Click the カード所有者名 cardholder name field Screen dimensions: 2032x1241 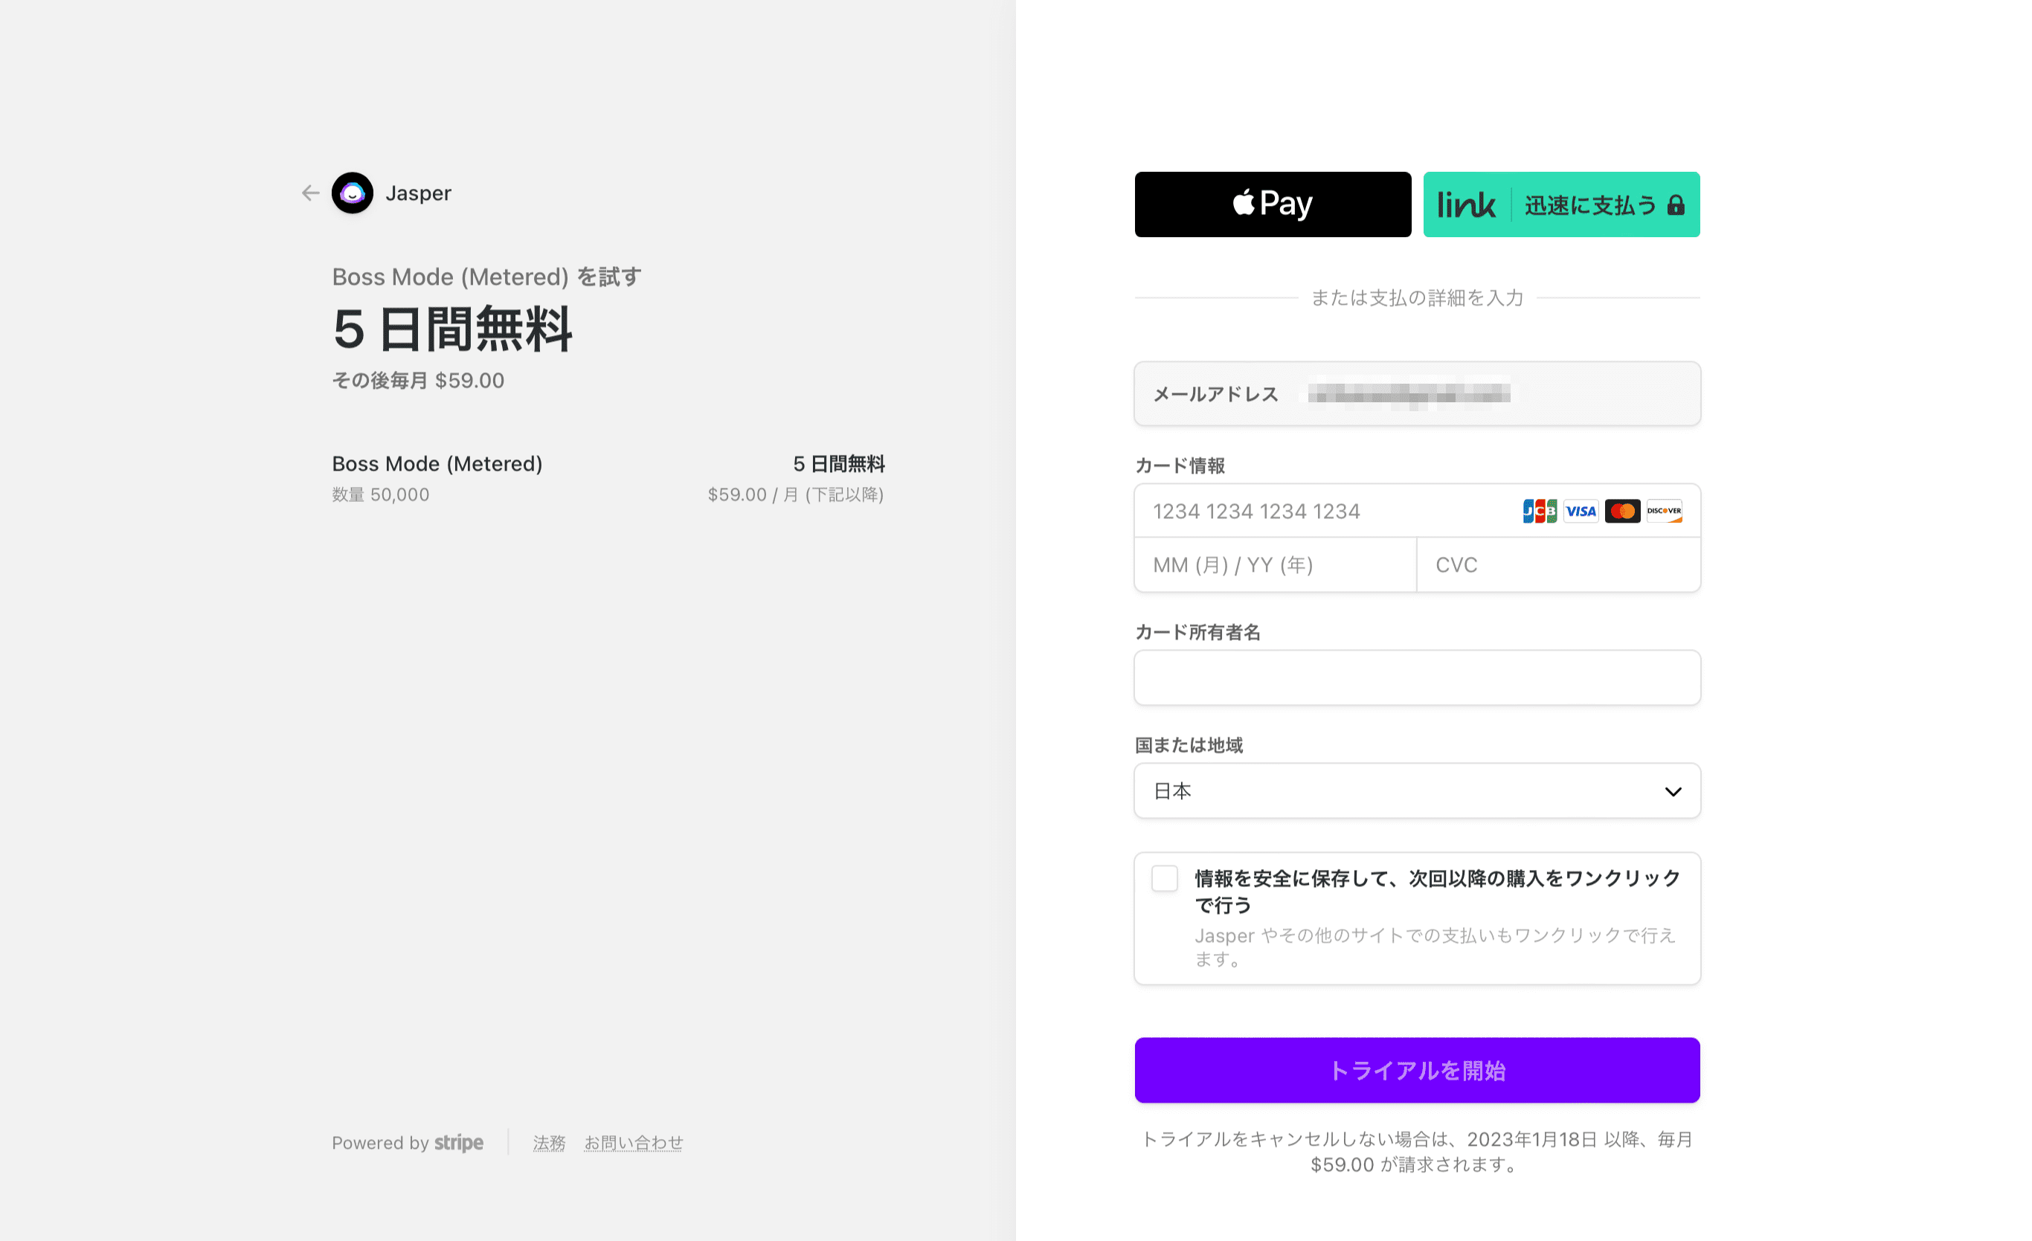(1417, 677)
